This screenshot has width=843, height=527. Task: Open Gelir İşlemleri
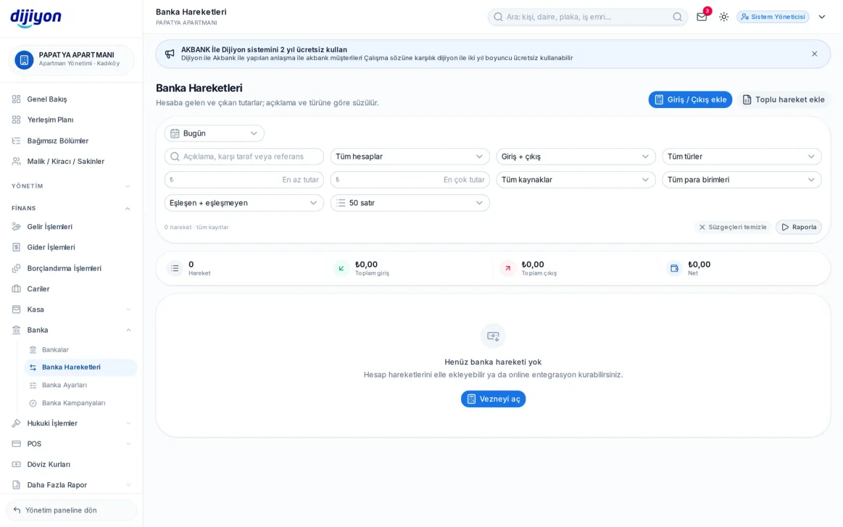(x=71, y=227)
